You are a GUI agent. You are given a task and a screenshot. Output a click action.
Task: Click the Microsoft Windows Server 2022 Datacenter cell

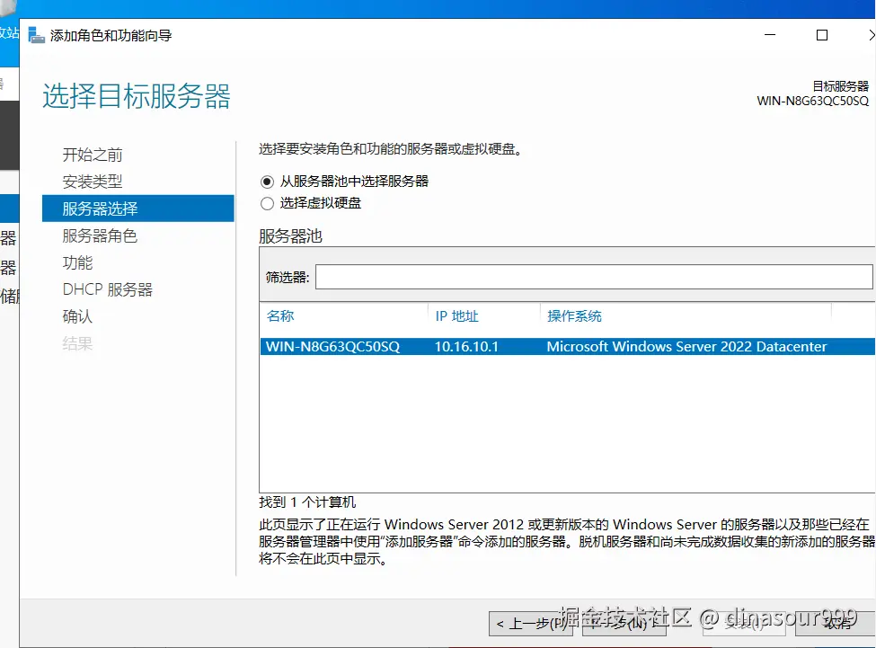pos(686,346)
